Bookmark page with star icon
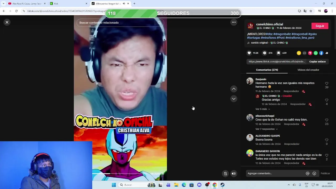Viewport: 336px width, 189px height. click(x=311, y=11)
